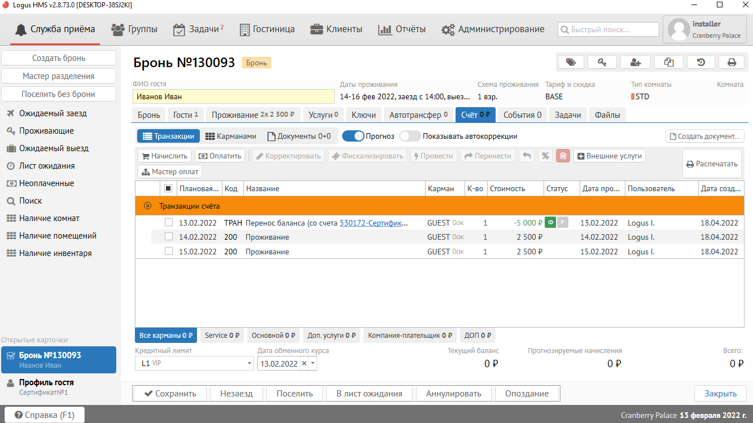Click the percent discount icon

pos(545,156)
